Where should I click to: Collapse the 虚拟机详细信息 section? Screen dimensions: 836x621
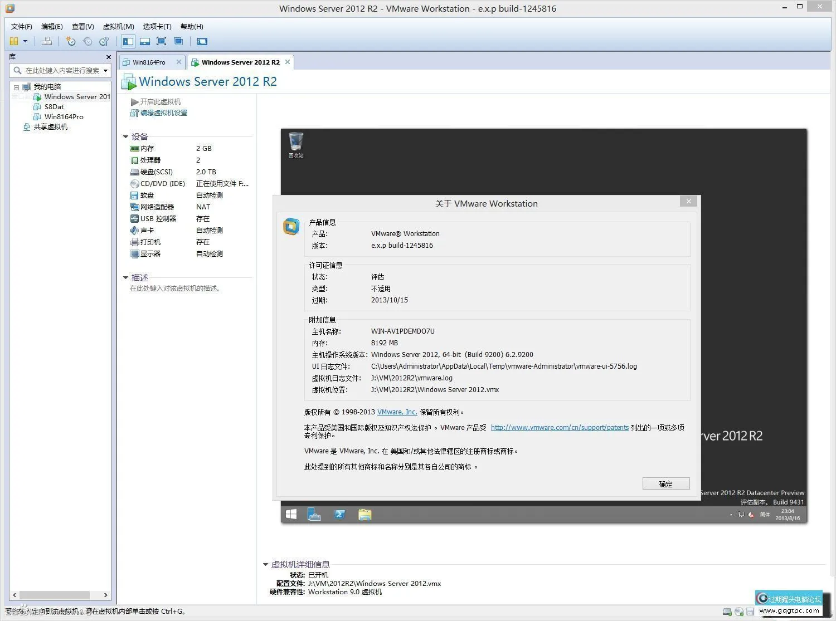266,564
